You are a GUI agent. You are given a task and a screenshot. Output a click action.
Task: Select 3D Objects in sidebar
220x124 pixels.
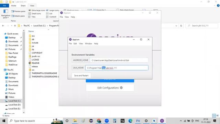click(11, 74)
